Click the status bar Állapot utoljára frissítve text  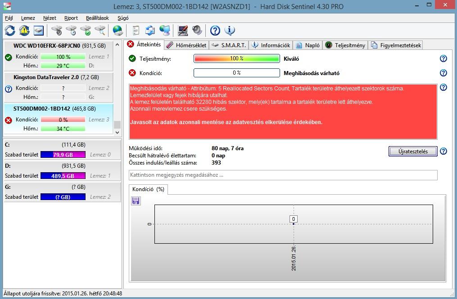coord(63,294)
